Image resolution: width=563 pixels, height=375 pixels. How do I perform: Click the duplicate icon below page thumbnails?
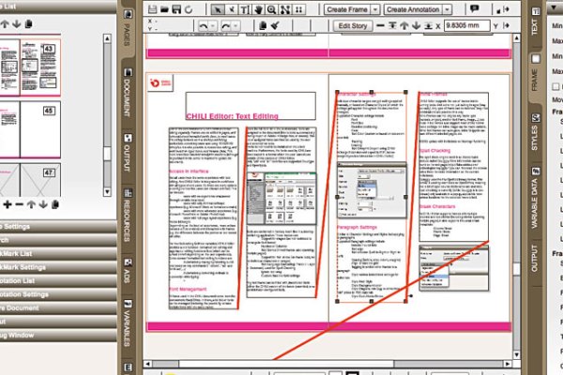point(55,204)
